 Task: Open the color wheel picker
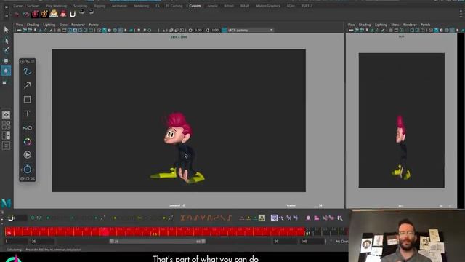coord(28,142)
